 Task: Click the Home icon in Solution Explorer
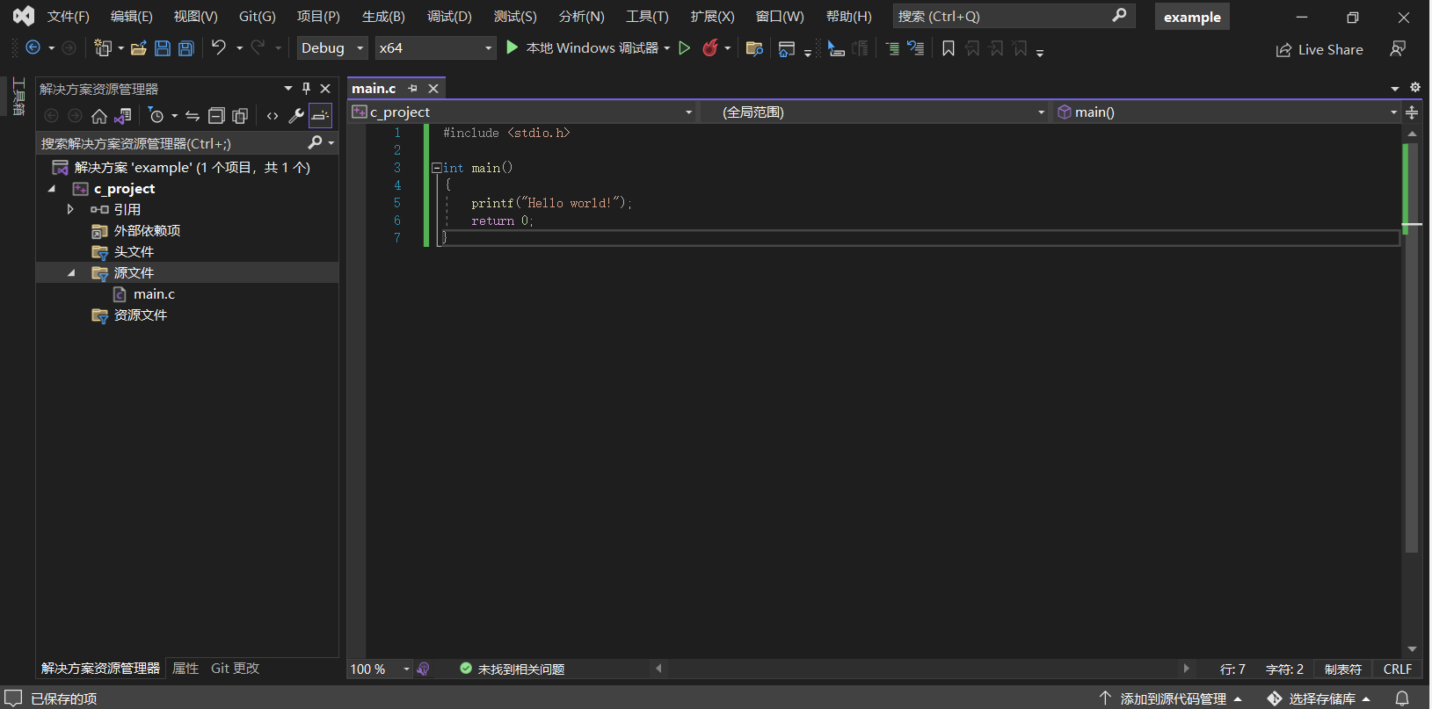click(99, 116)
